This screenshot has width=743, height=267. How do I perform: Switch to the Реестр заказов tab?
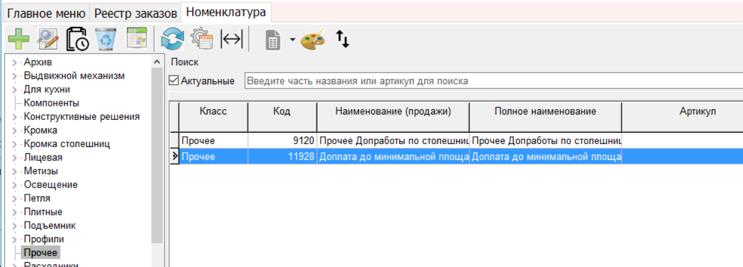pos(136,12)
